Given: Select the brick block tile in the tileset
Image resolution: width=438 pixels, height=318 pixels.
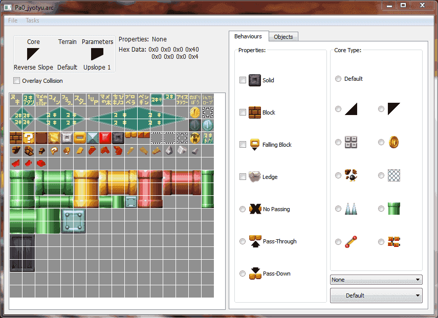Looking at the screenshot, I should click(16, 138).
